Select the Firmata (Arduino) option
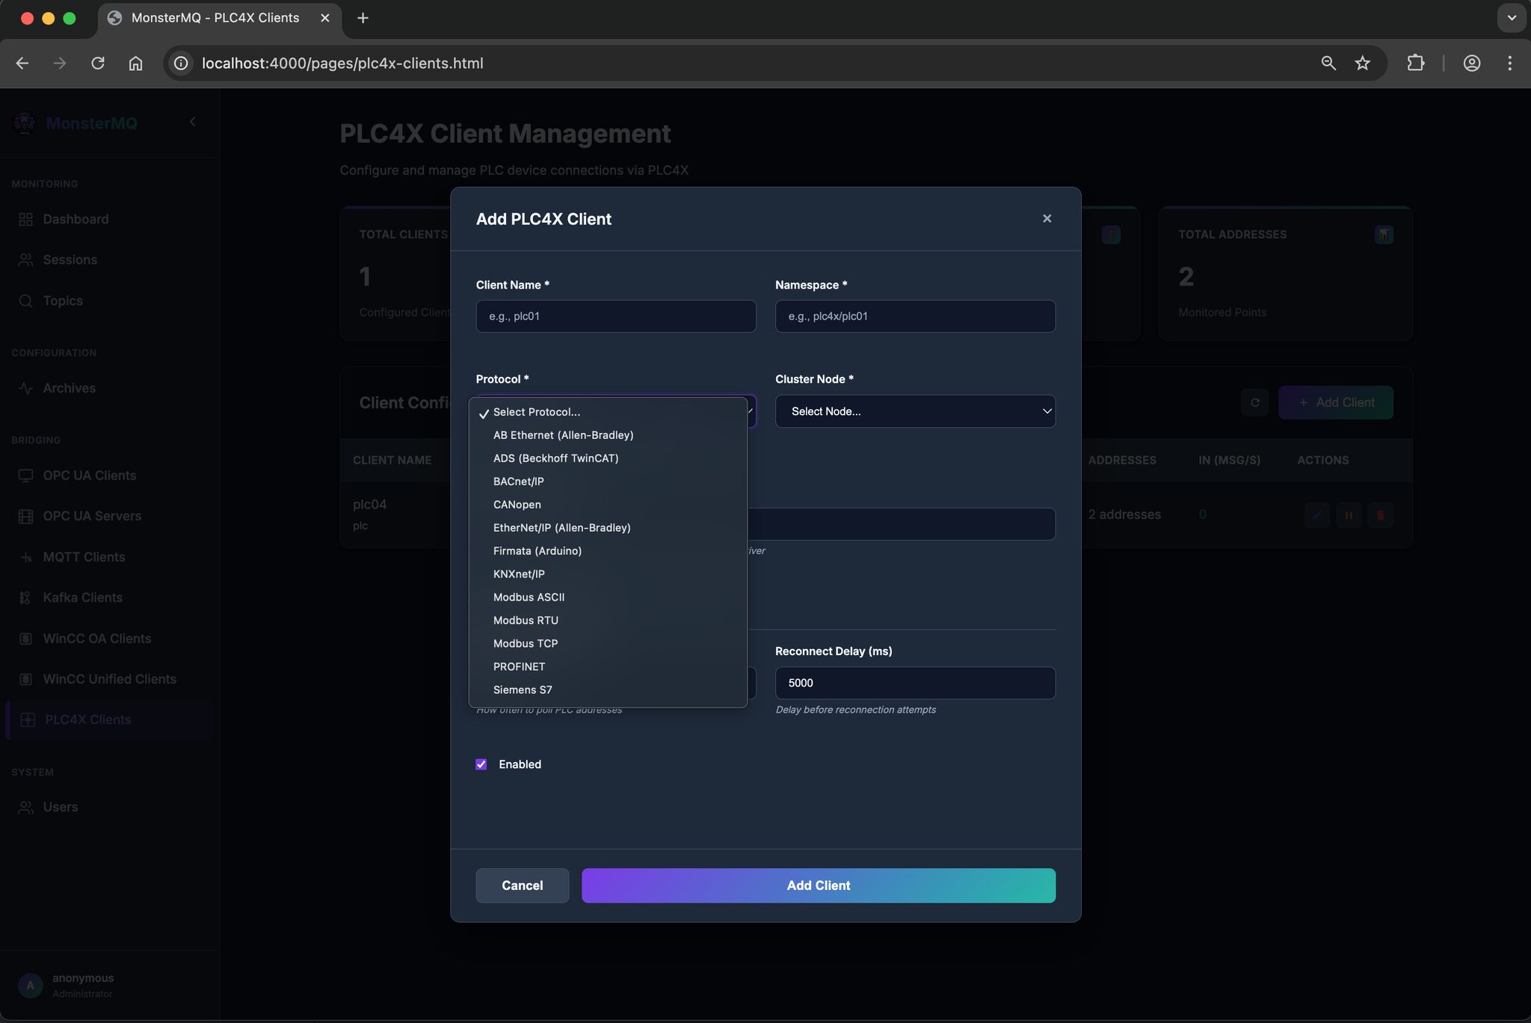 537,550
